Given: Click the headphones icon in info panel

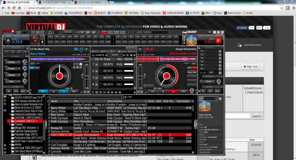Looking at the screenshot, I should point(215,99).
